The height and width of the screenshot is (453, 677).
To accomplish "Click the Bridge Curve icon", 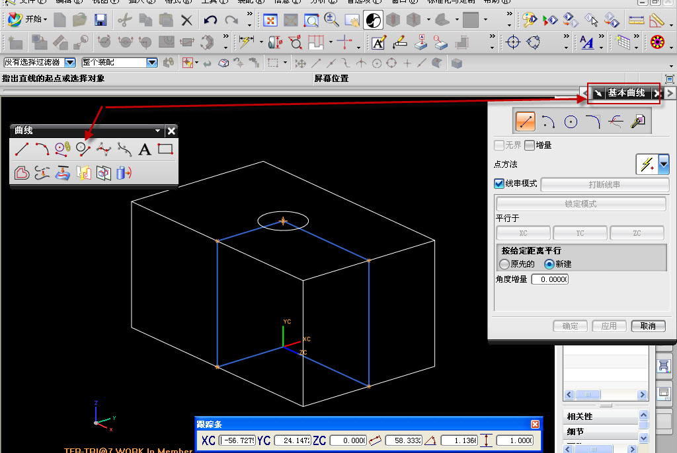I will click(x=42, y=173).
